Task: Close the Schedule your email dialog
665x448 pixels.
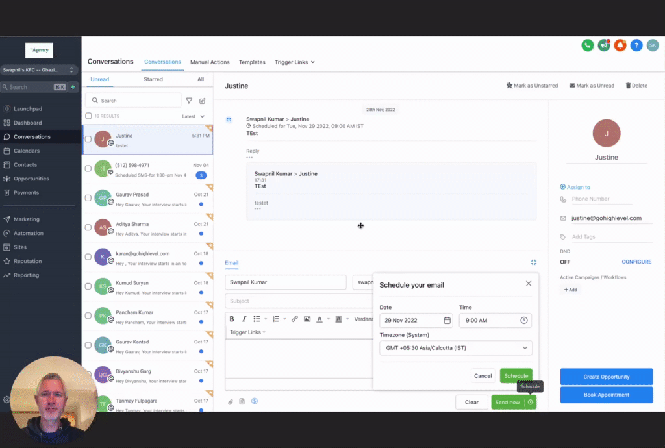Action: [529, 284]
